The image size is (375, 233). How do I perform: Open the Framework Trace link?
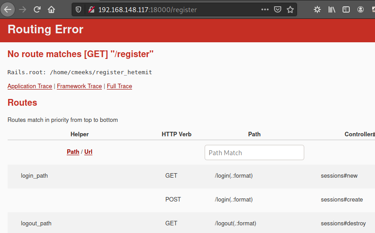click(x=79, y=86)
